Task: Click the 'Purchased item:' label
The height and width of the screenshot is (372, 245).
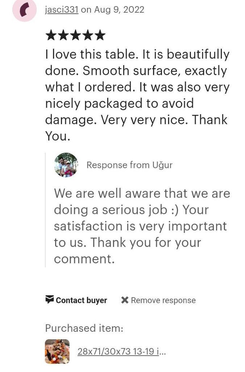Action: (x=84, y=328)
